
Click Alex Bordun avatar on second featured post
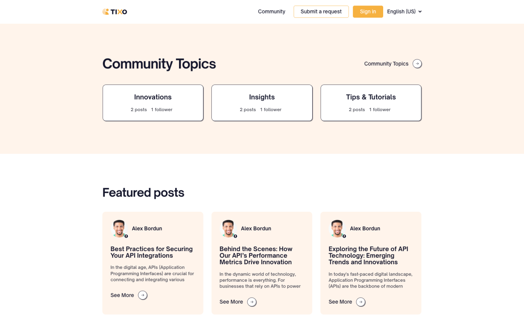click(x=228, y=229)
